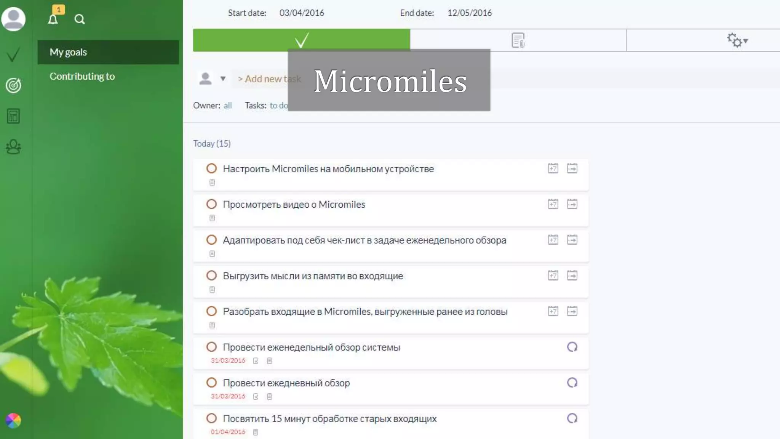This screenshot has height=439, width=780.
Task: Switch to the notes document tab
Action: click(x=518, y=40)
